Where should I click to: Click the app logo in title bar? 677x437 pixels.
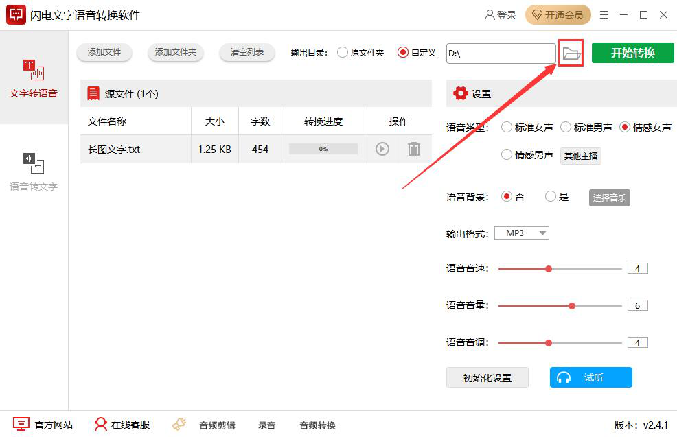16,15
